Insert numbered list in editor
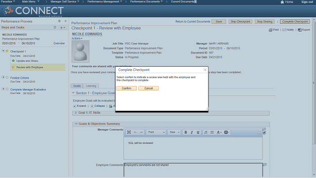This screenshot has width=316, height=178. pyautogui.click(x=206, y=132)
